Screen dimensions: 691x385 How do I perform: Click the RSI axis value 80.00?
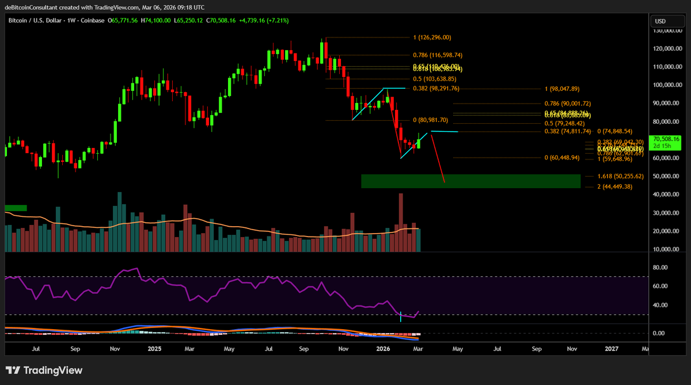coord(661,268)
